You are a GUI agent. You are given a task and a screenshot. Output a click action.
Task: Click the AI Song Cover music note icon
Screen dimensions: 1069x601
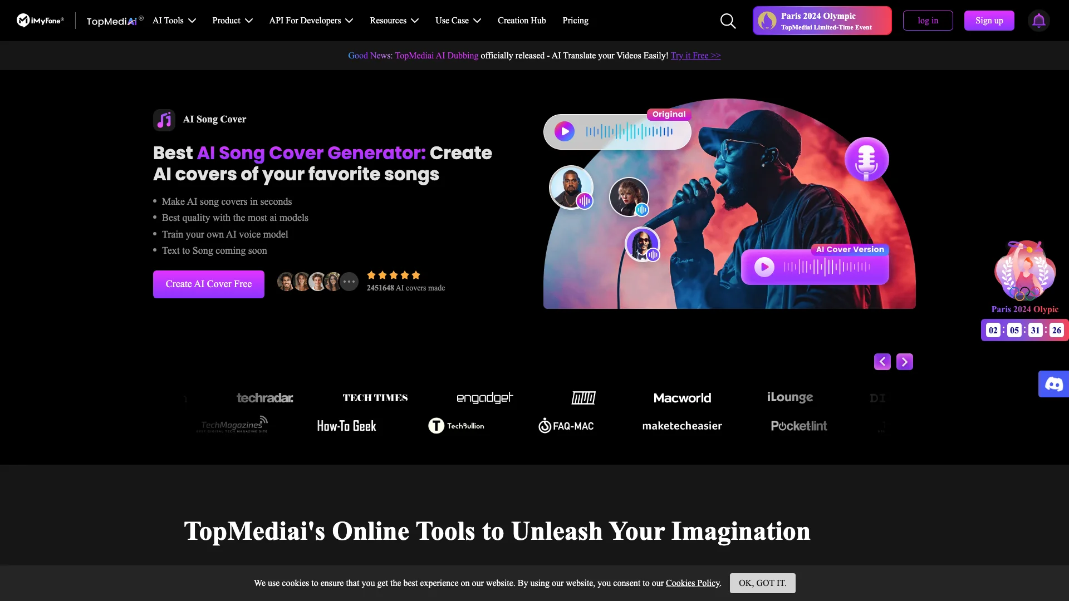pyautogui.click(x=164, y=119)
